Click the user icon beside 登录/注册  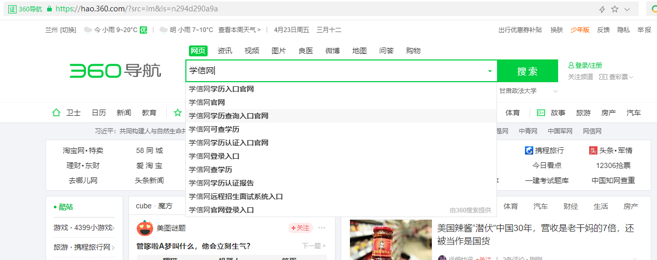tap(571, 66)
